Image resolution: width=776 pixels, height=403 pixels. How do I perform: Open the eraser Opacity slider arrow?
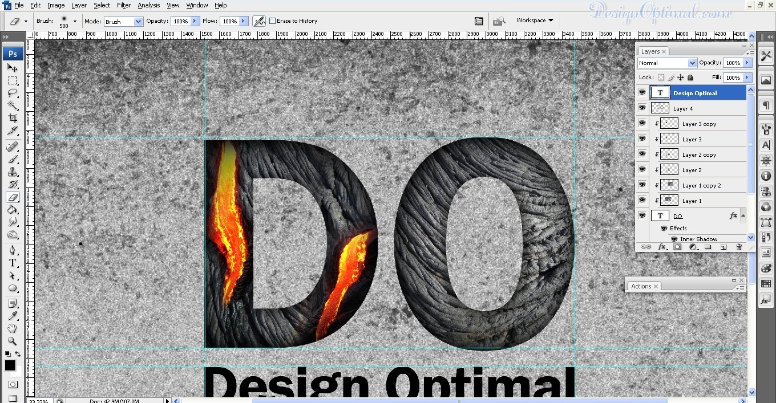tap(195, 21)
